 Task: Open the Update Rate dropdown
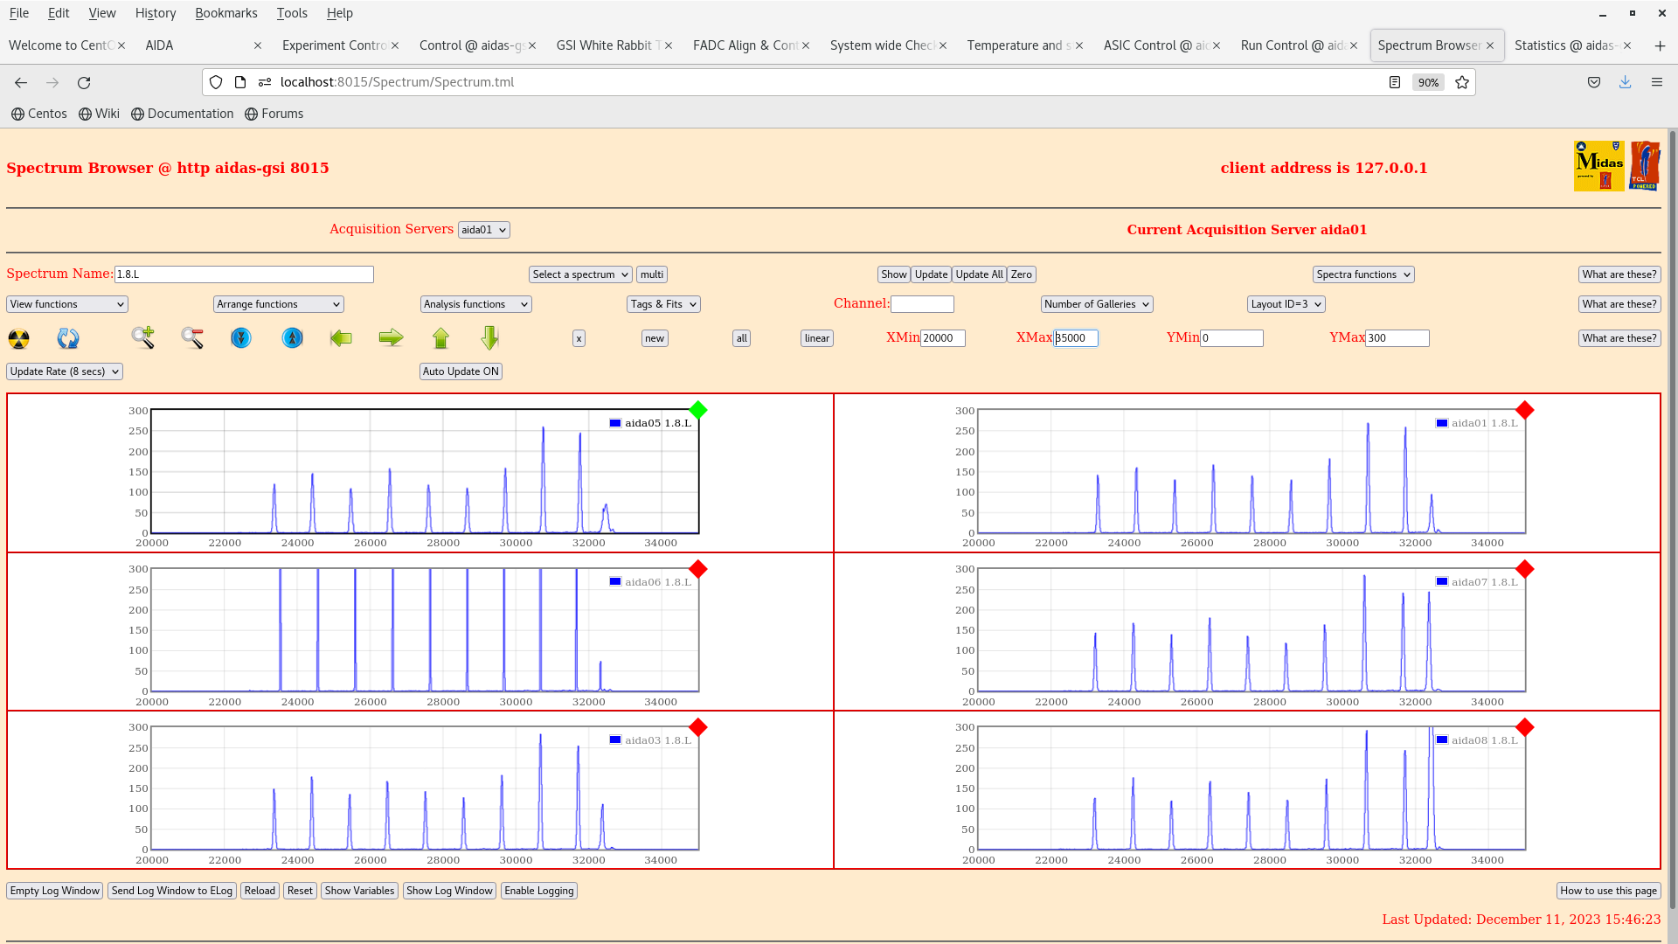[65, 371]
